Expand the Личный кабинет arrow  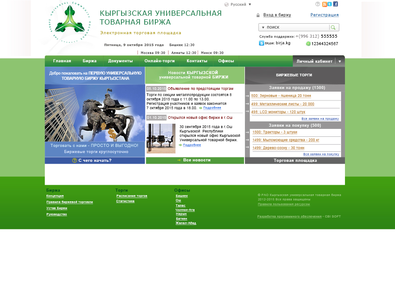[340, 61]
